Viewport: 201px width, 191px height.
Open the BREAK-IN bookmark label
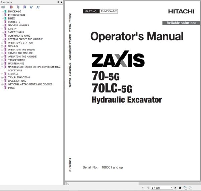13,46
